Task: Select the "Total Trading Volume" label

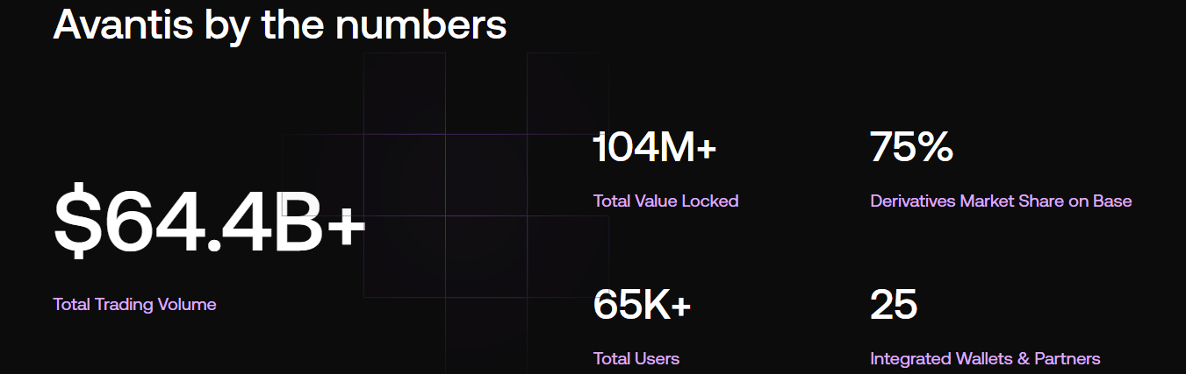Action: [x=134, y=305]
